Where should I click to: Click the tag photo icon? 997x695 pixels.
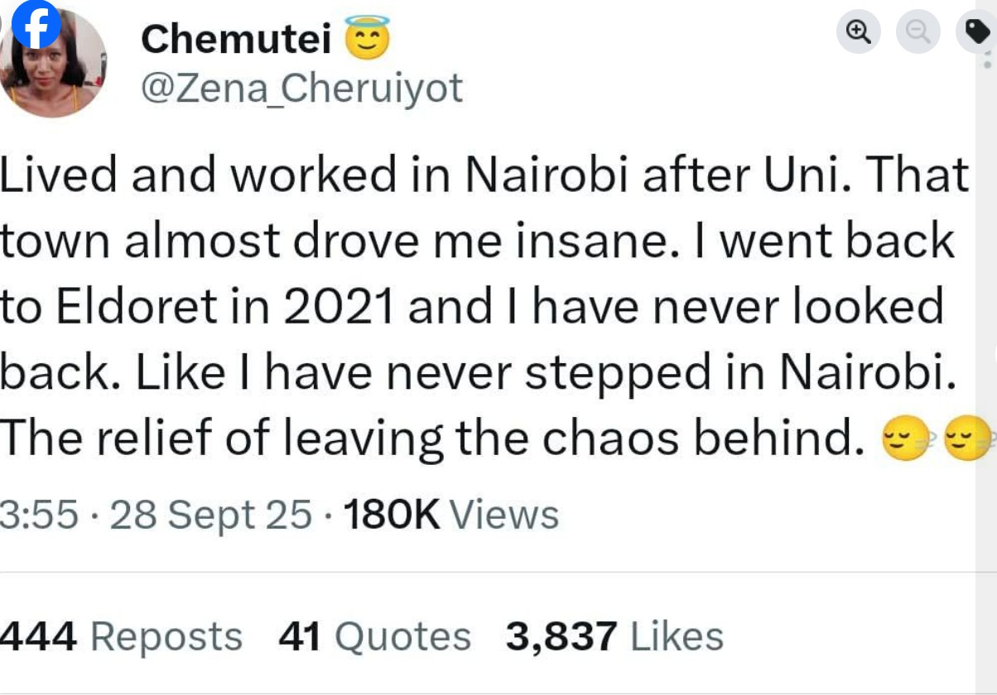pos(977,31)
